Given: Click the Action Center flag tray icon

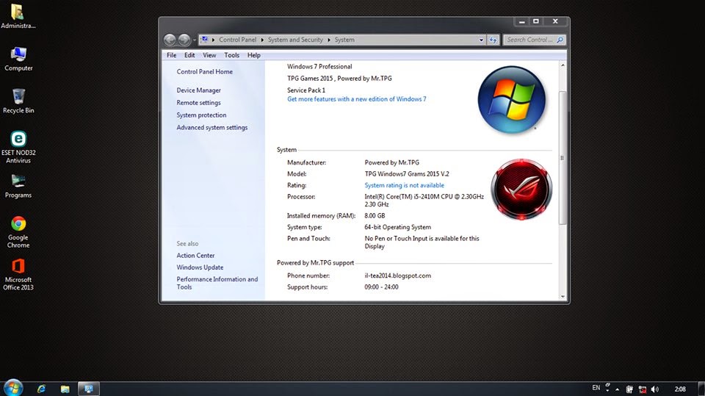Looking at the screenshot, I should pyautogui.click(x=629, y=389).
